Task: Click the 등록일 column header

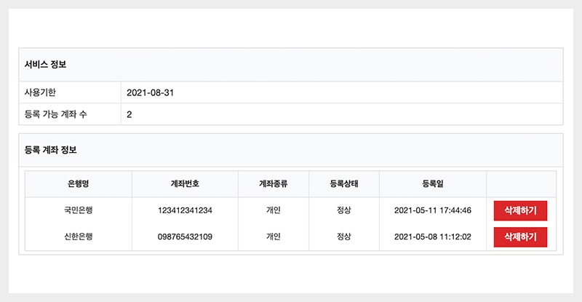Action: coord(432,184)
